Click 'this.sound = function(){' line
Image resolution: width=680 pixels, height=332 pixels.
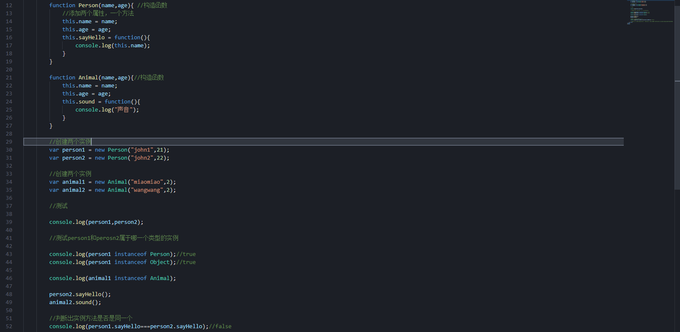(x=101, y=102)
